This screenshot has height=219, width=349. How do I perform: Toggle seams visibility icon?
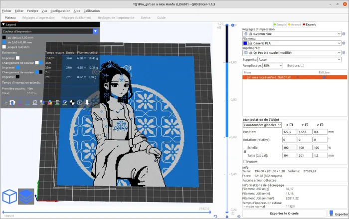(x=35, y=102)
